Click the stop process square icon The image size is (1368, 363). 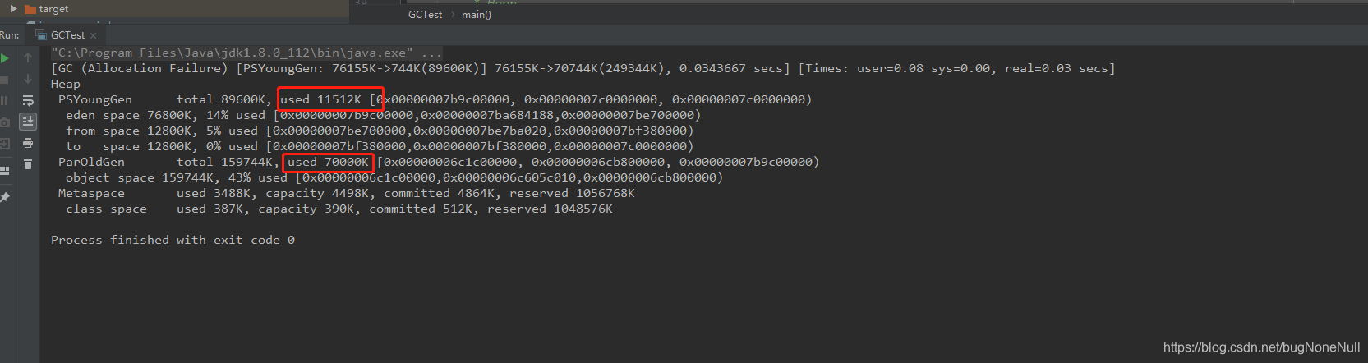(4, 80)
